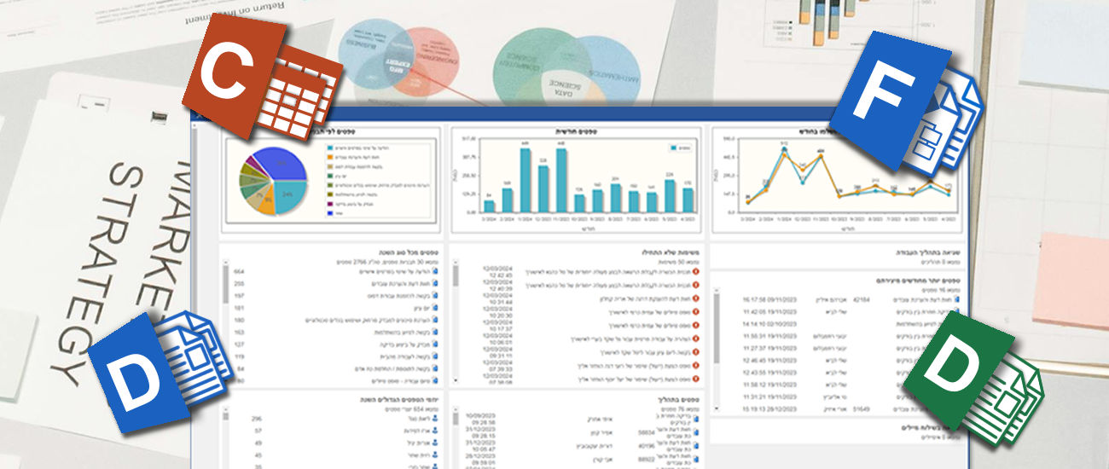Screen dimensions: 1109x469
Task: Click red status icon on the 12:42:45 task
Action: pos(696,272)
